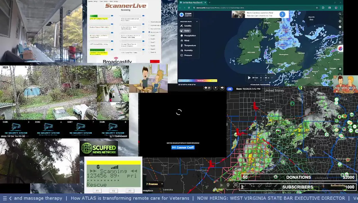Select Bank 5 radio button
358x203 pixels.
point(149,36)
